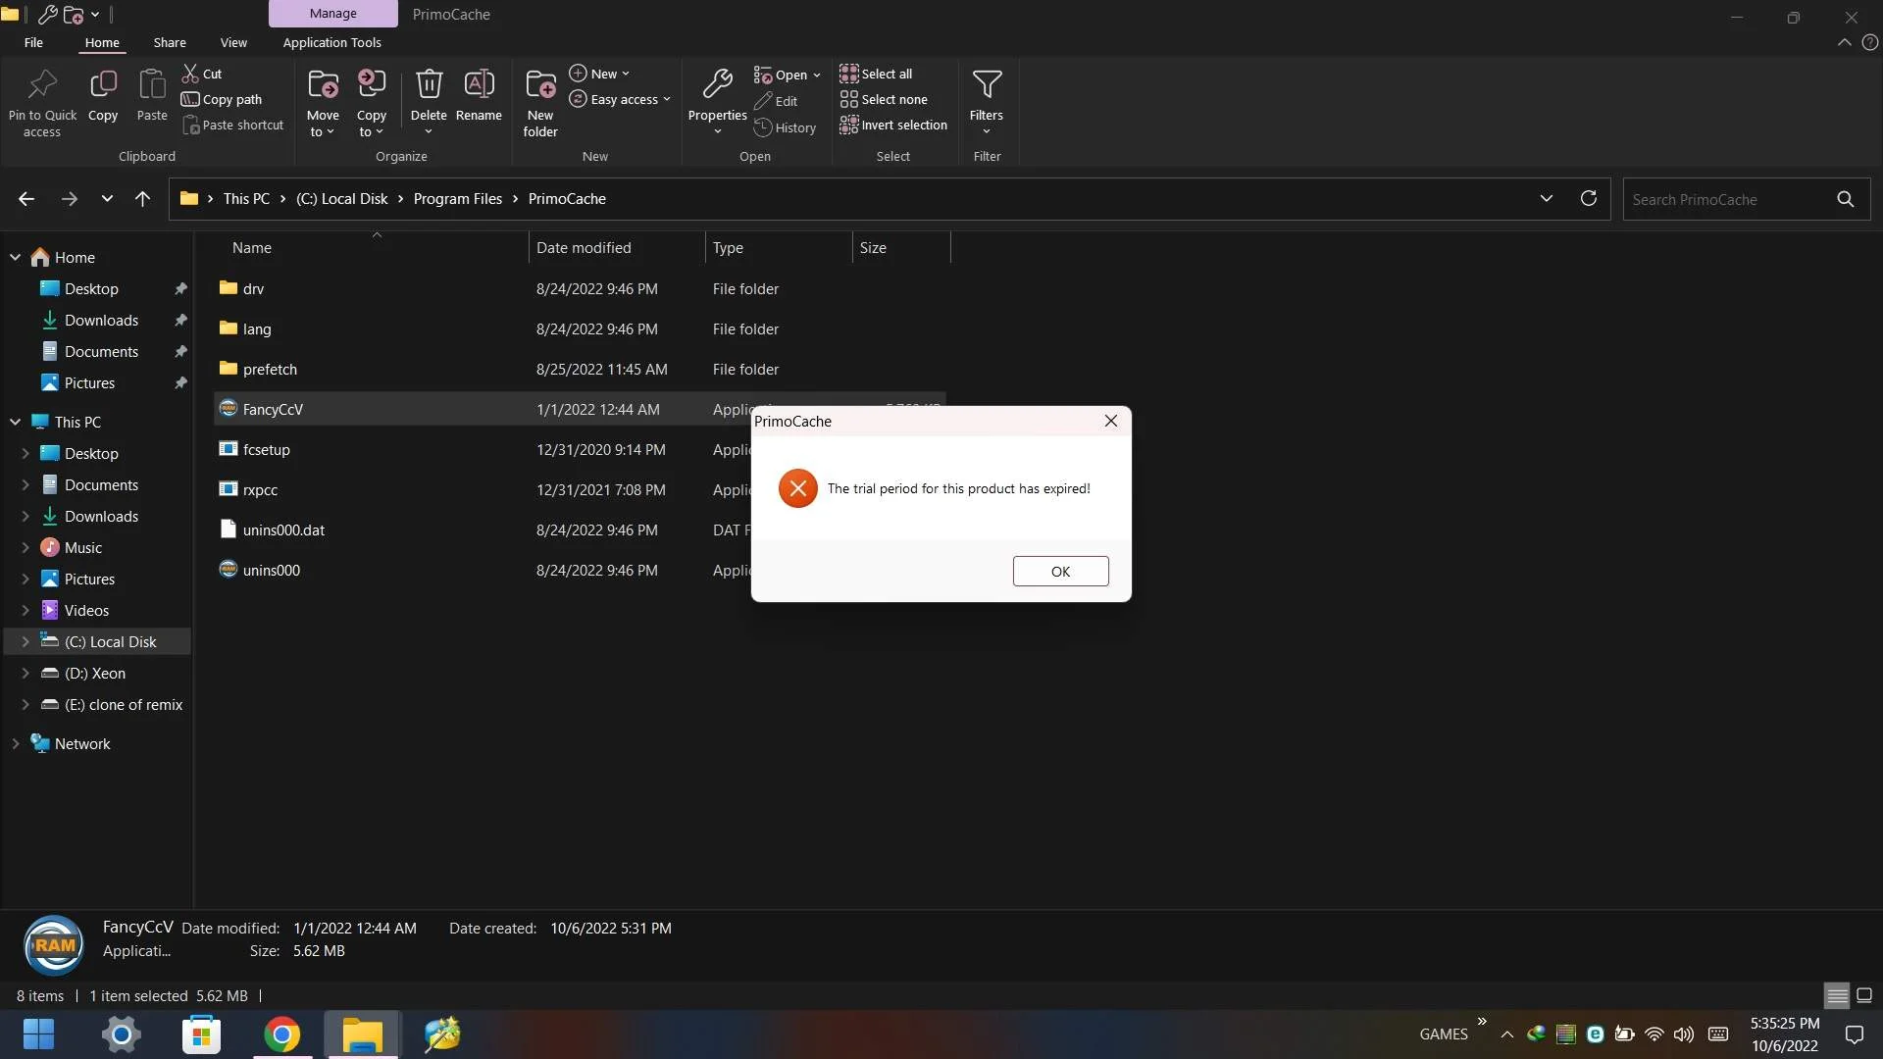Collapse the This PC tree section
The height and width of the screenshot is (1059, 1883).
15,422
